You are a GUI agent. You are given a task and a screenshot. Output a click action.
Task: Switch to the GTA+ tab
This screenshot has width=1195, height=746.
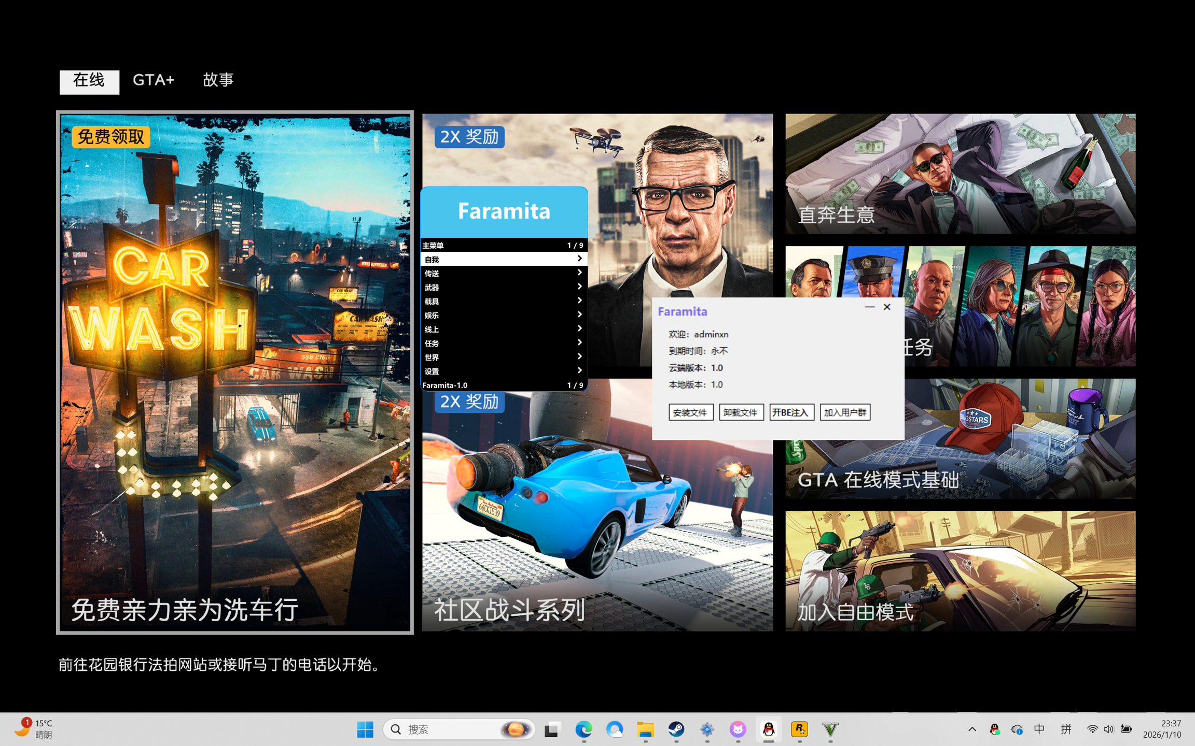[154, 80]
